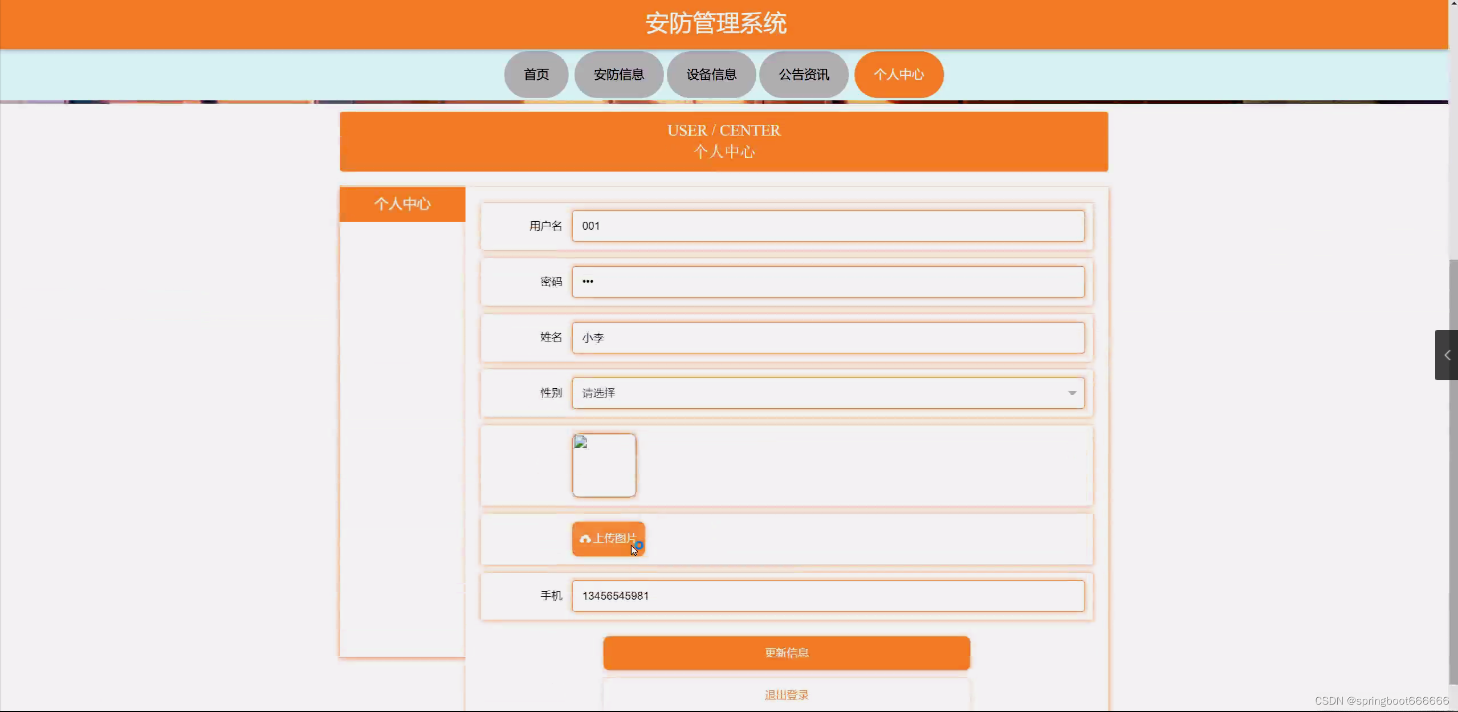Click the 退出登录 button
1458x712 pixels.
786,695
